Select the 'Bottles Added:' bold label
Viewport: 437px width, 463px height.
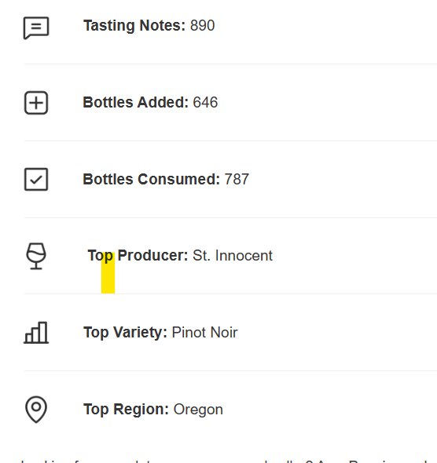pos(136,103)
